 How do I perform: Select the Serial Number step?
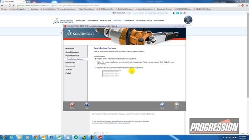tap(72, 52)
